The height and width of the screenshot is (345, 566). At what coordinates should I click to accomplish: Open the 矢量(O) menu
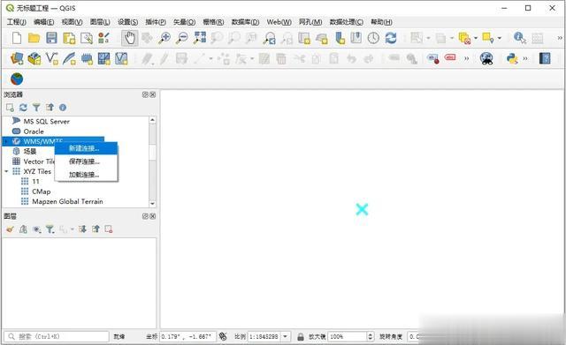click(185, 22)
